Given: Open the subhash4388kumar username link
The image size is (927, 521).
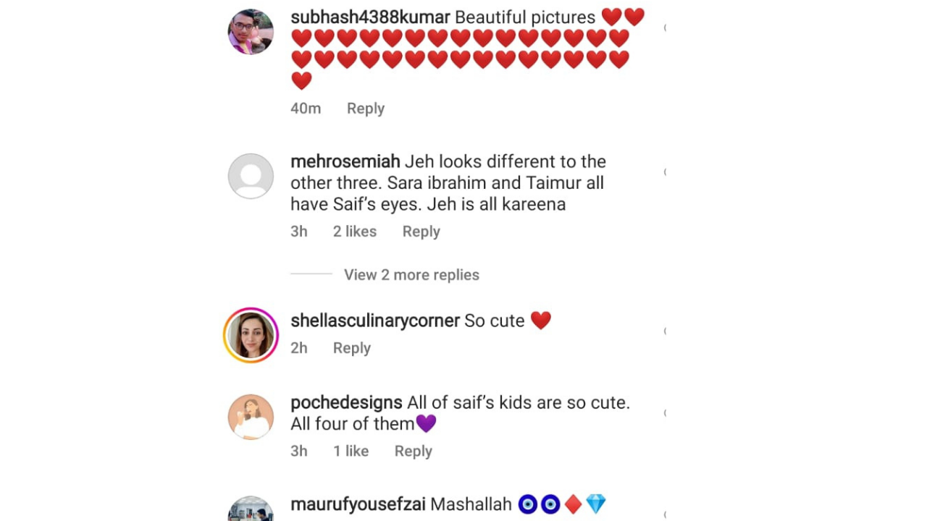Looking at the screenshot, I should tap(370, 17).
